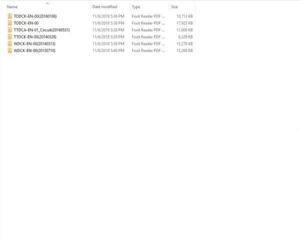The width and height of the screenshot is (300, 240).
Task: Select file name TODCK-EN-00 without date suffix
Action: tap(26, 23)
